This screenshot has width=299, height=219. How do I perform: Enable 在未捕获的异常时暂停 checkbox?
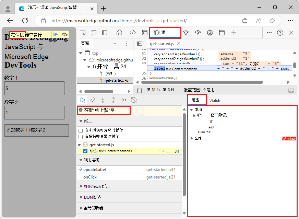pos(81,130)
